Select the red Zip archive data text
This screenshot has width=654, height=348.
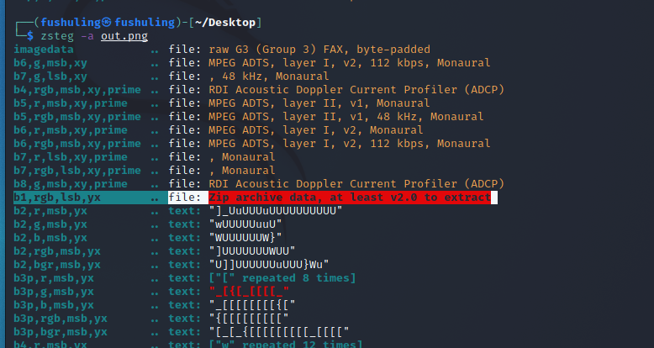349,197
